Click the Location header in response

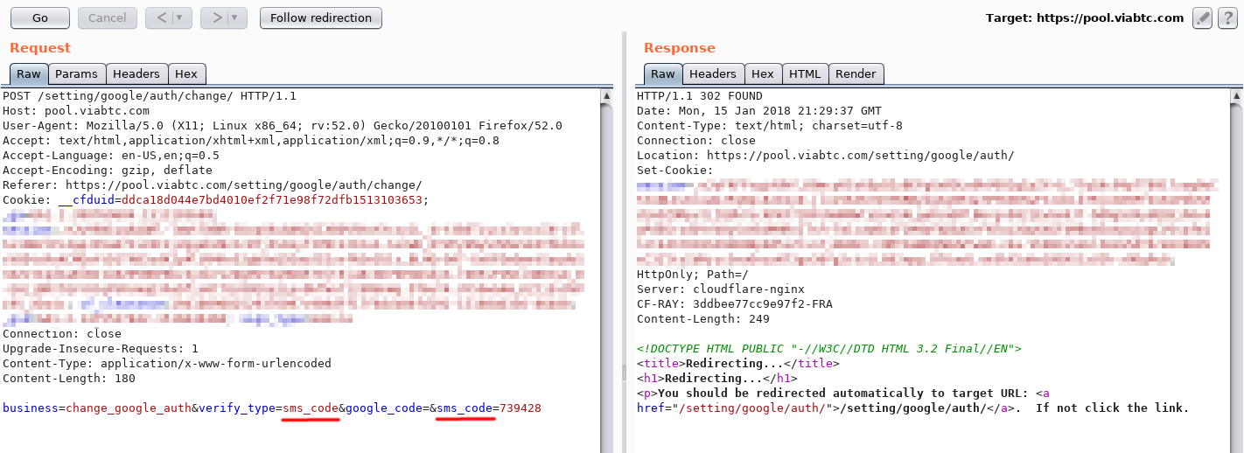click(826, 156)
